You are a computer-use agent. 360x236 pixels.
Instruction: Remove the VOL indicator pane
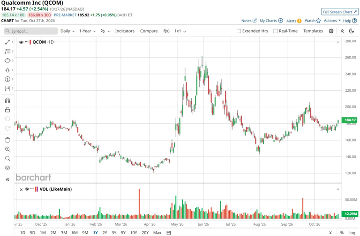(x=21, y=190)
